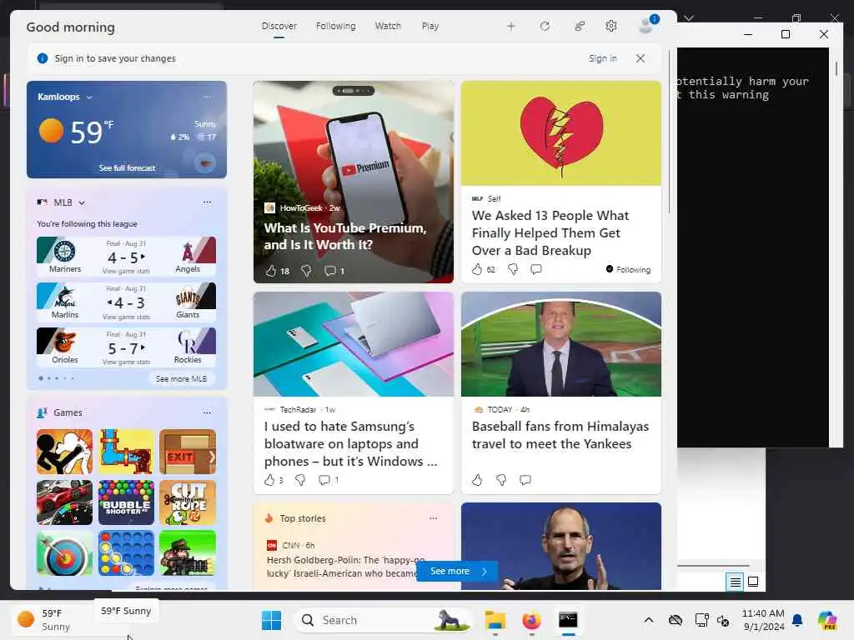Open Copilot preview icon in taskbar
The width and height of the screenshot is (854, 640).
[x=827, y=620]
